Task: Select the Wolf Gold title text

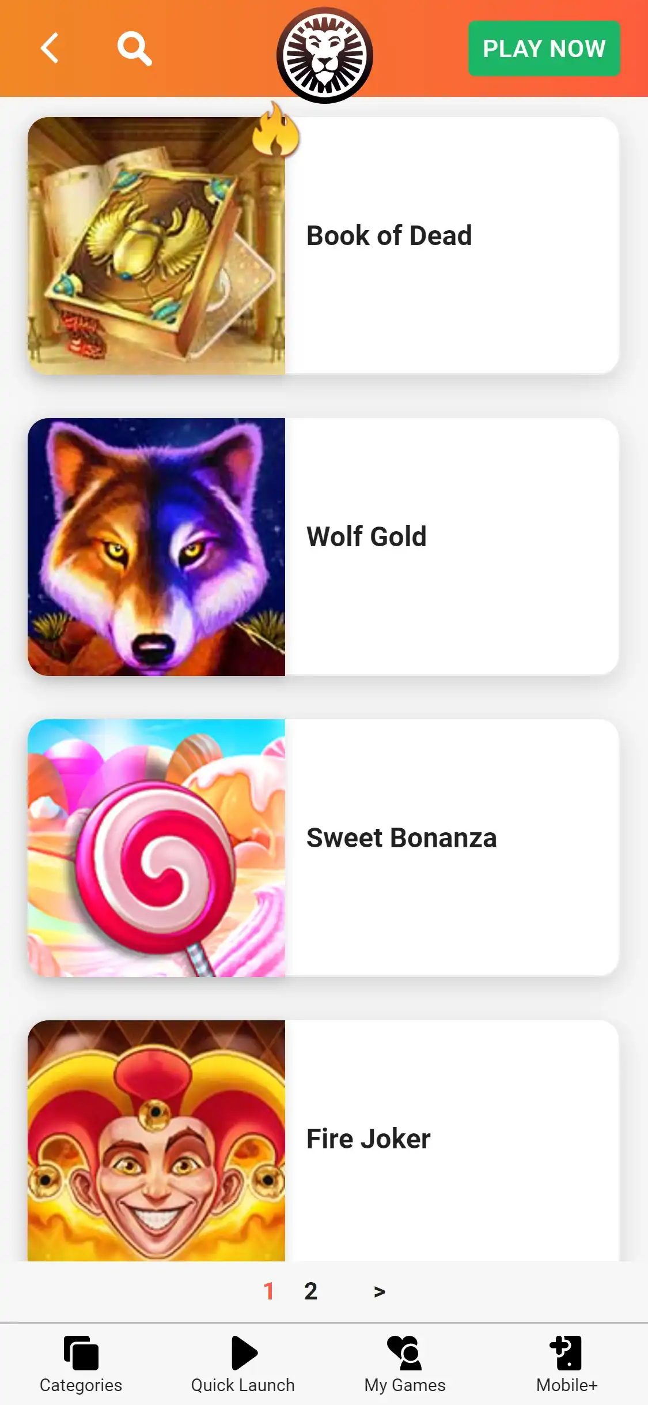Action: tap(366, 536)
